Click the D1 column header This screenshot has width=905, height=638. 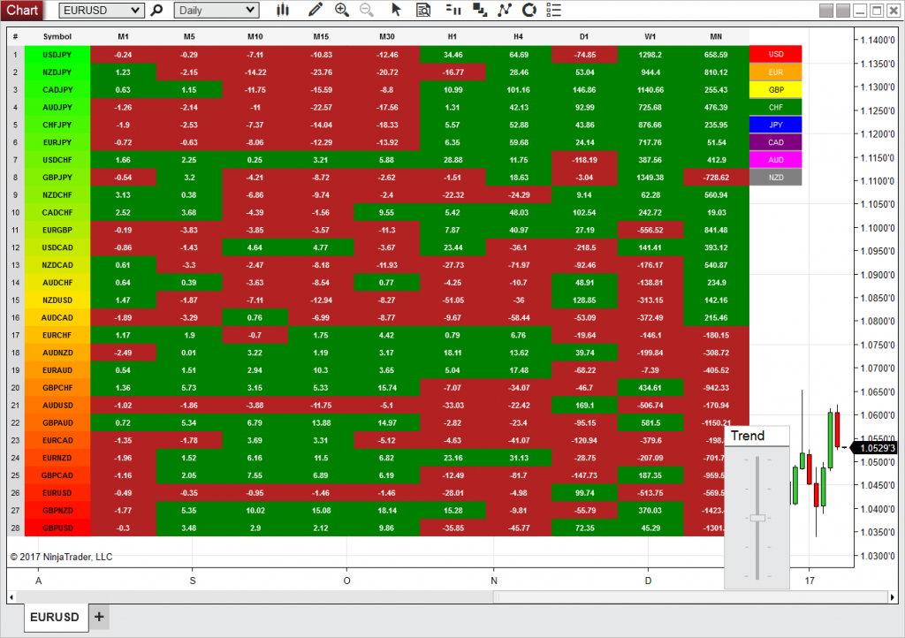point(584,37)
